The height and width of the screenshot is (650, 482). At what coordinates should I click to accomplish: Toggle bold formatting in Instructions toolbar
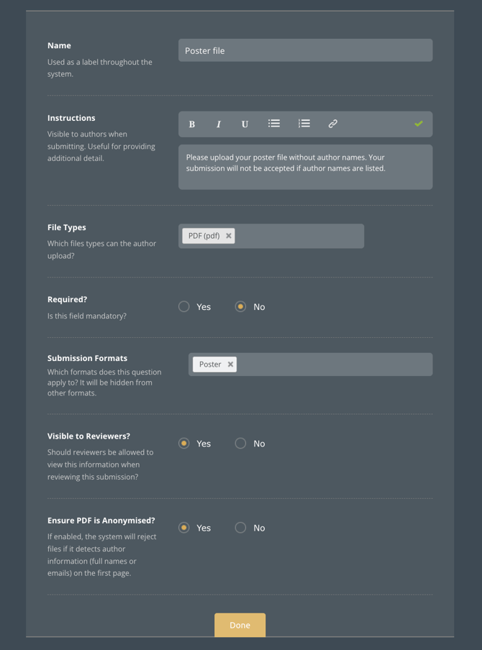pyautogui.click(x=192, y=124)
